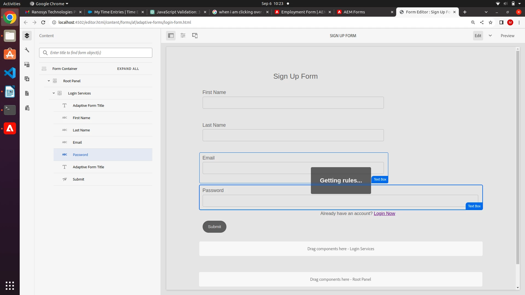Image resolution: width=525 pixels, height=295 pixels.
Task: Focus the form object search field
Action: 100,53
